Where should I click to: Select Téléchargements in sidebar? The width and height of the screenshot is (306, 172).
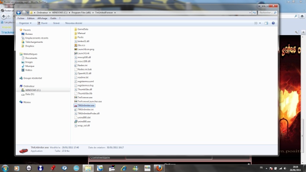tap(34, 42)
